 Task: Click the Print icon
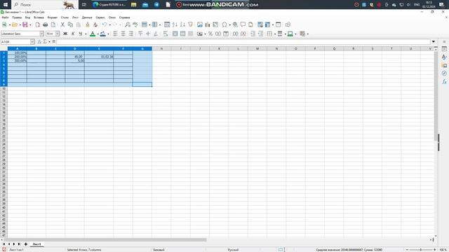[45, 25]
